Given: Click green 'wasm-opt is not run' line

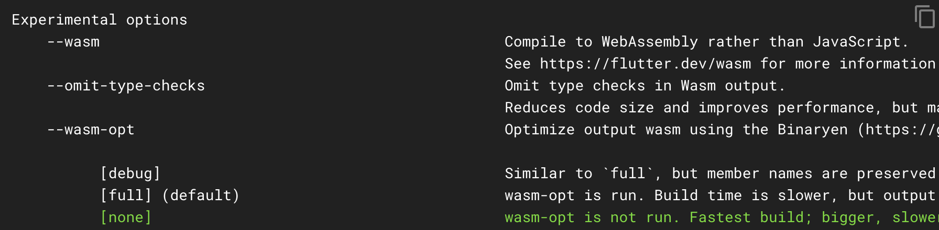Looking at the screenshot, I should tap(722, 217).
